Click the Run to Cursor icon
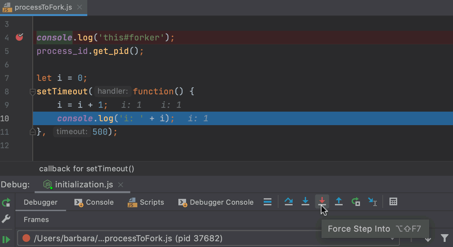This screenshot has height=247, width=453. [x=372, y=202]
